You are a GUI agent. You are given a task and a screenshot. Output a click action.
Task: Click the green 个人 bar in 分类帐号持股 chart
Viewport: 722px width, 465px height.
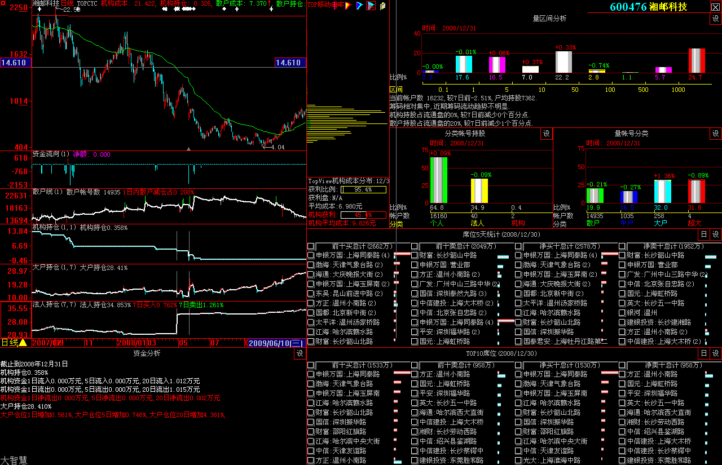(x=438, y=180)
